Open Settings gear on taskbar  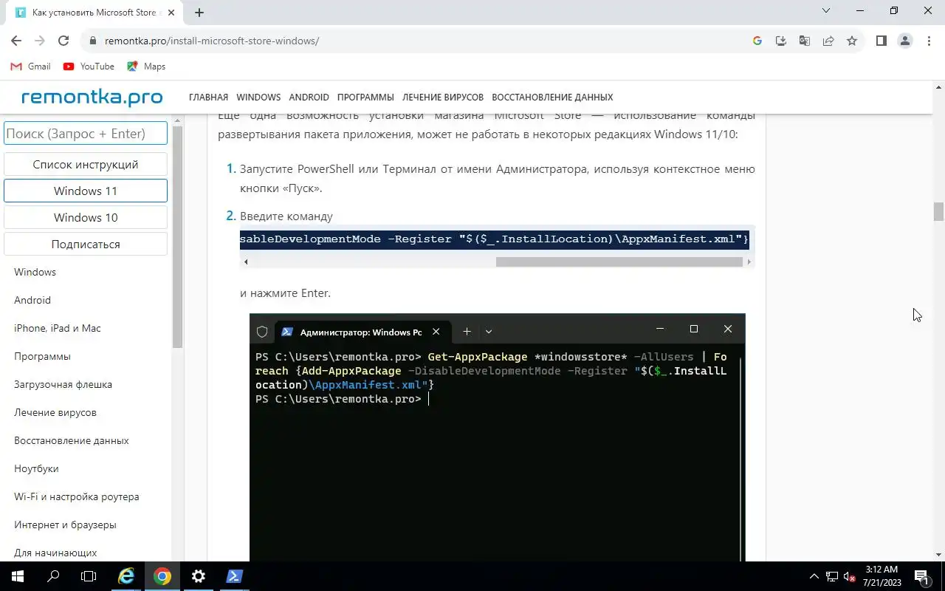click(199, 576)
